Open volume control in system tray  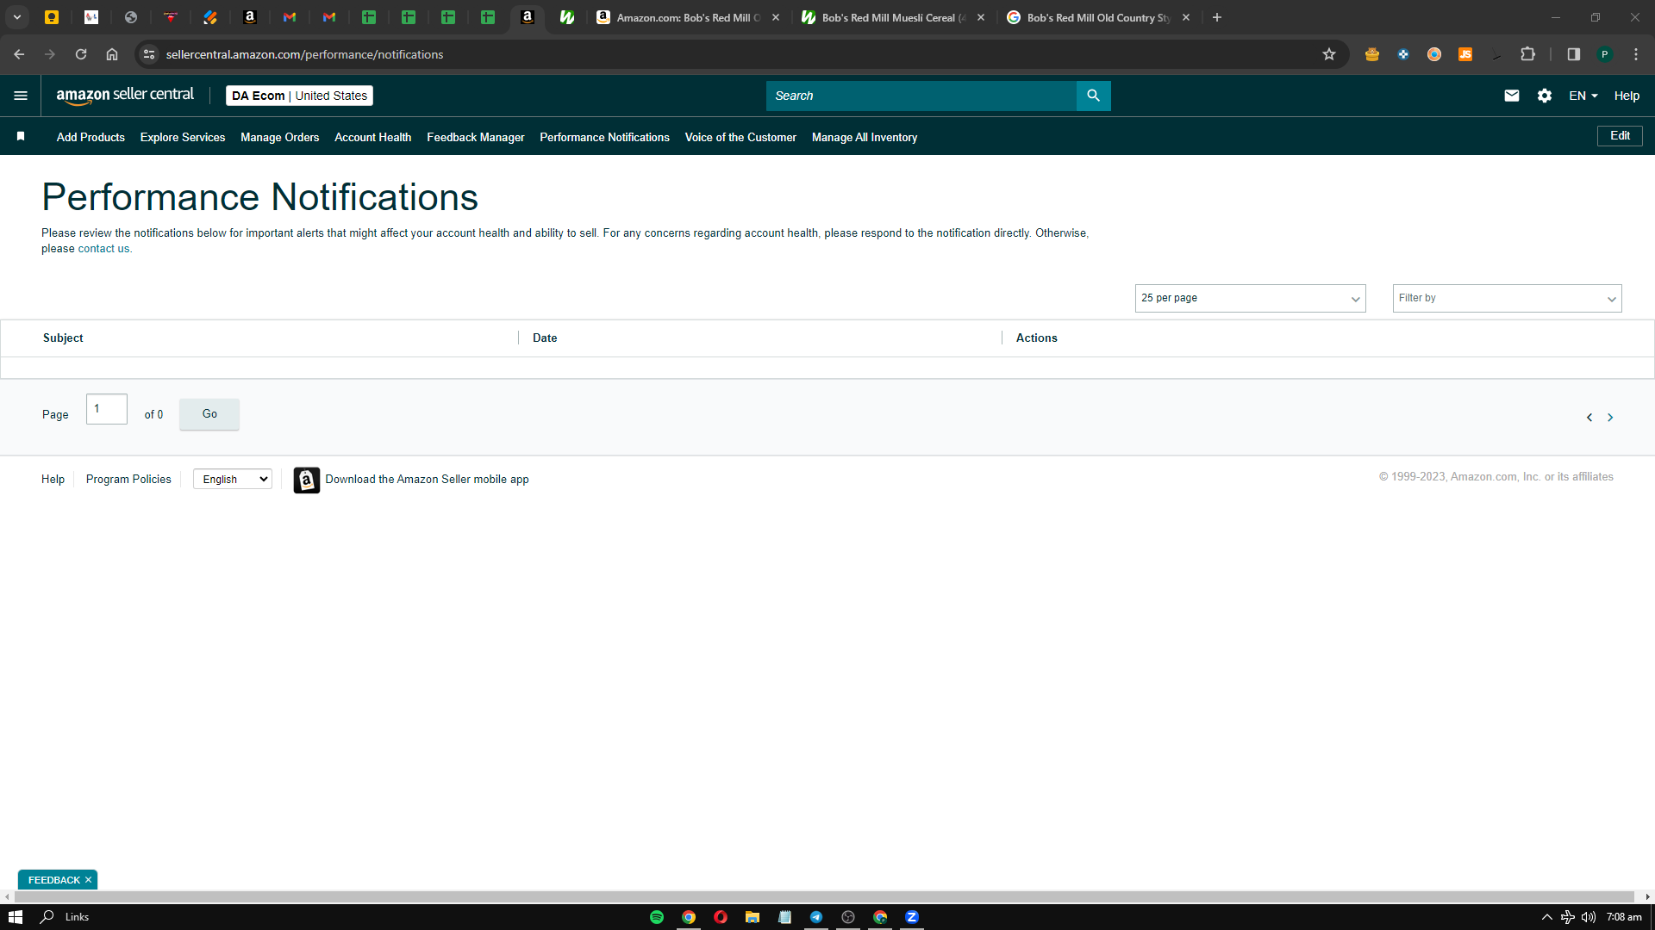[x=1589, y=917]
